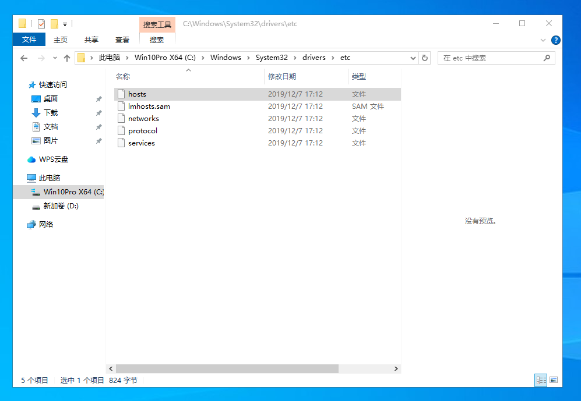The image size is (581, 401).
Task: Click the pin icon next to 下载
Action: coord(98,113)
